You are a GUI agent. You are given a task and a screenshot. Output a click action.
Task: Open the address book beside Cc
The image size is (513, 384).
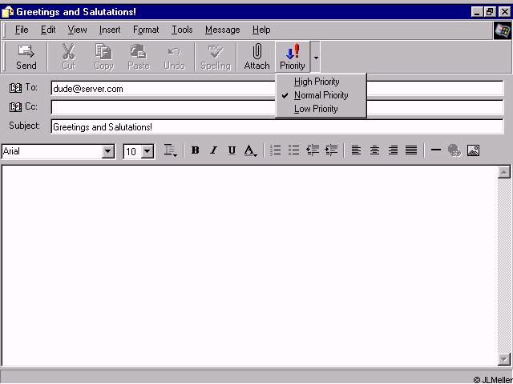(15, 106)
